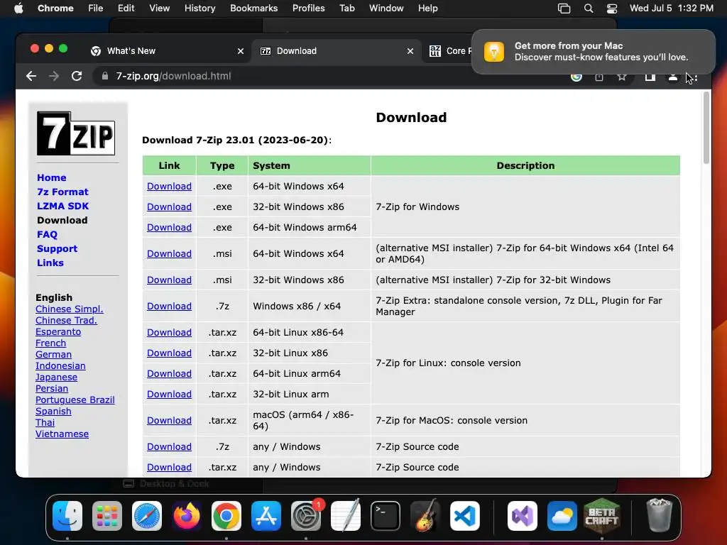The height and width of the screenshot is (545, 727).
Task: Switch language to German
Action: [x=54, y=355]
